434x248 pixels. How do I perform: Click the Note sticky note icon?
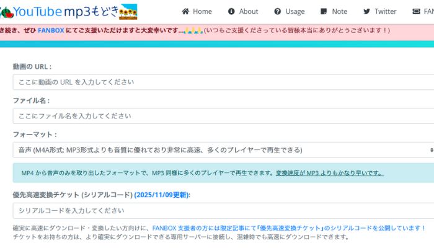click(323, 11)
